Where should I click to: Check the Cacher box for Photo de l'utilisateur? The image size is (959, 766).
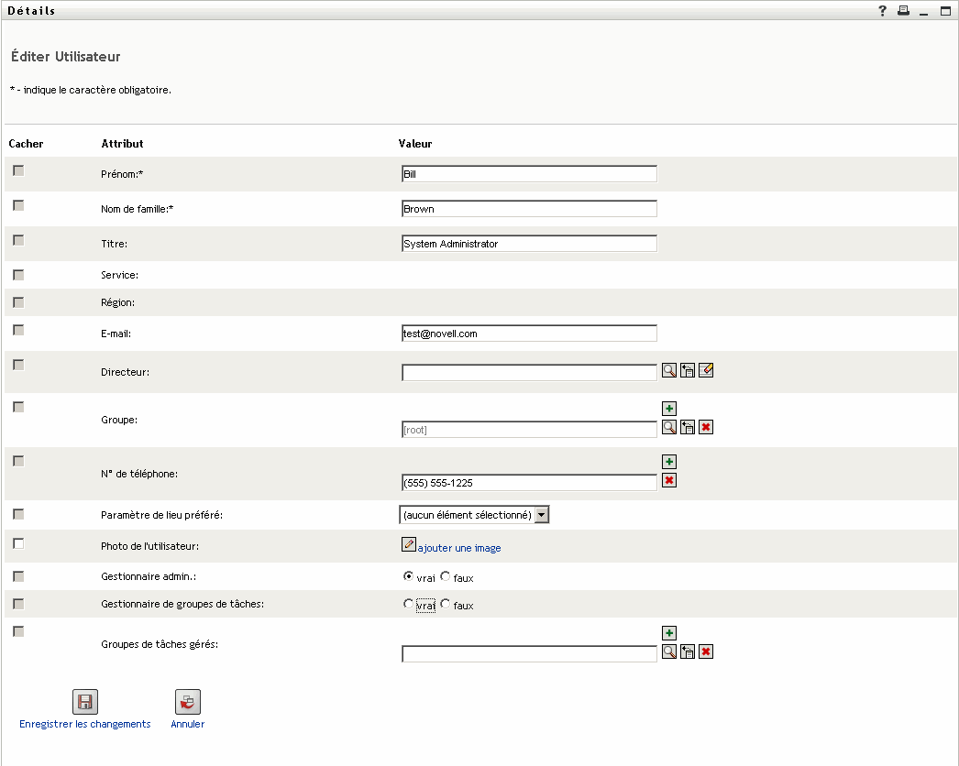tap(18, 543)
